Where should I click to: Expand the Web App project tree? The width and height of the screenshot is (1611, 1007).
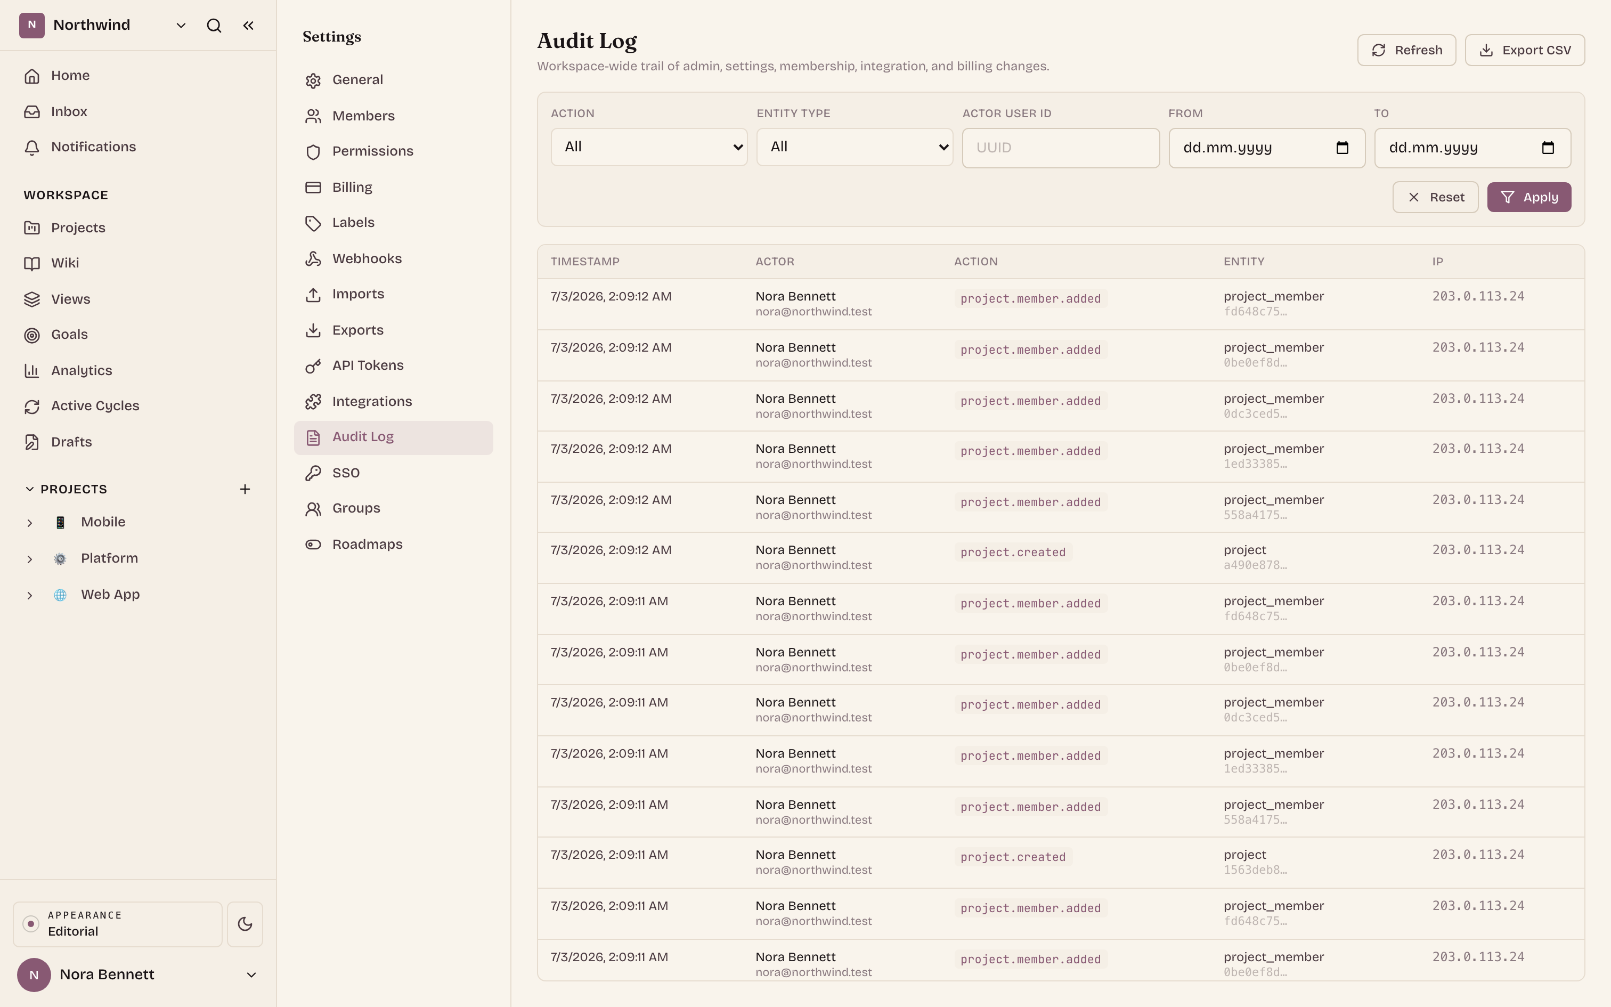29,595
